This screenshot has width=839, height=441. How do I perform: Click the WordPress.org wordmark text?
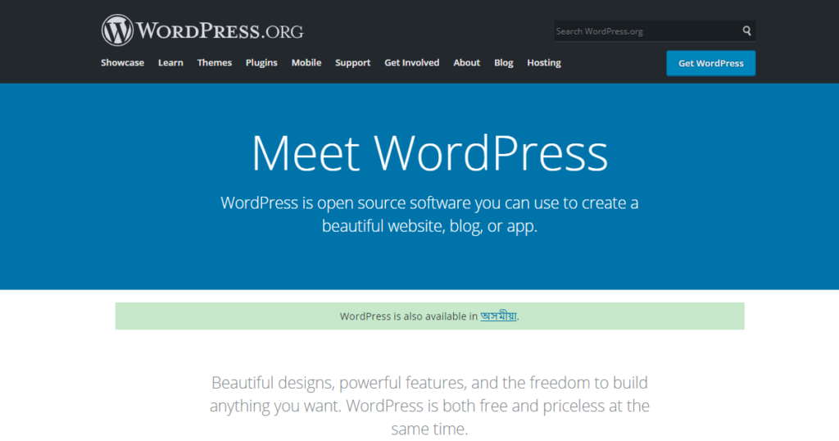(220, 32)
